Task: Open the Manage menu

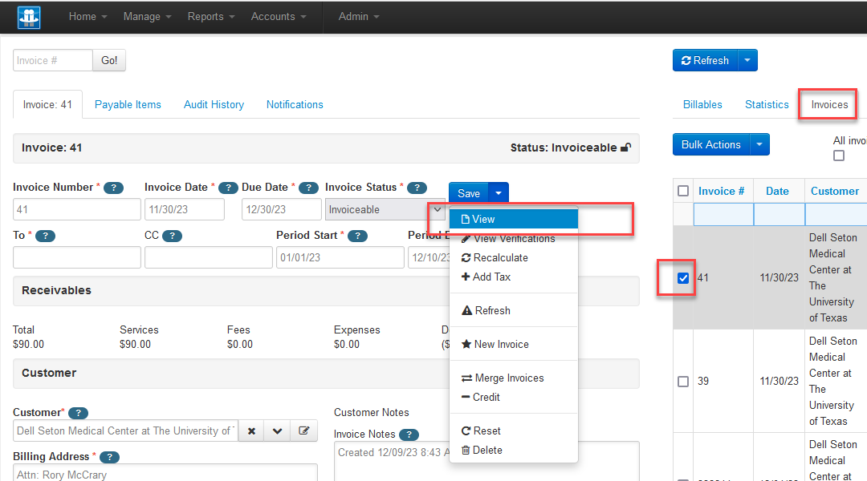Action: pyautogui.click(x=147, y=17)
